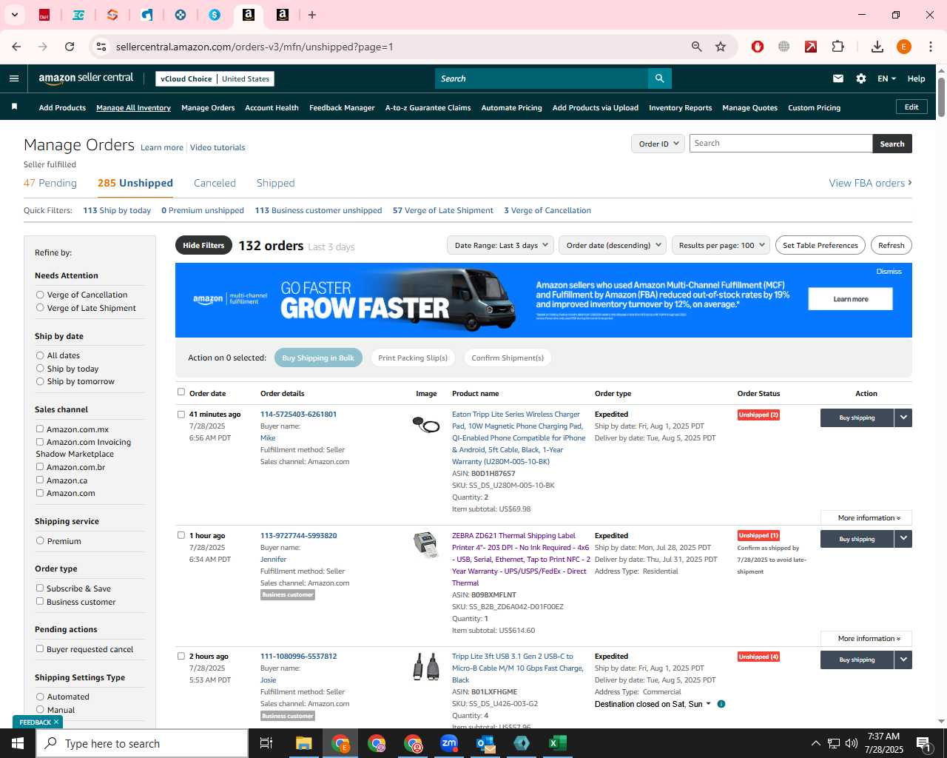Expand Buy shipping arrow for Eaton order
This screenshot has width=947, height=758.
coord(903,417)
